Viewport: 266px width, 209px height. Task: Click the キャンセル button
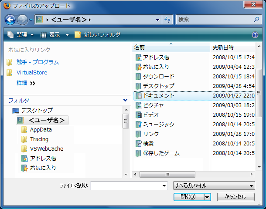(x=236, y=197)
